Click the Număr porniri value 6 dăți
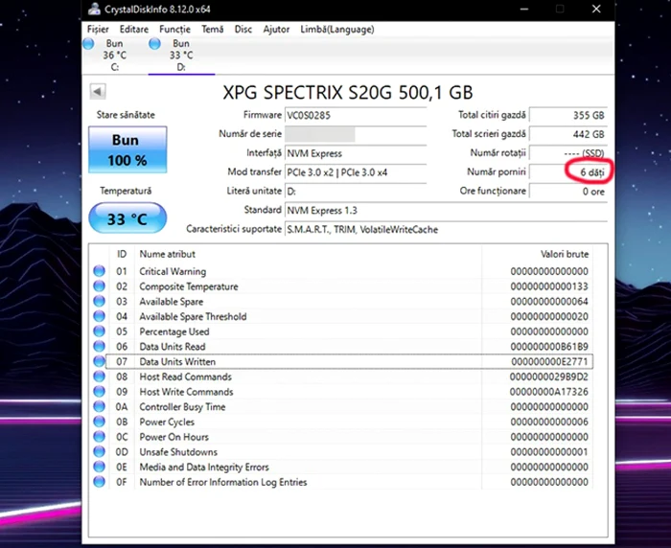The height and width of the screenshot is (548, 671). (568, 172)
